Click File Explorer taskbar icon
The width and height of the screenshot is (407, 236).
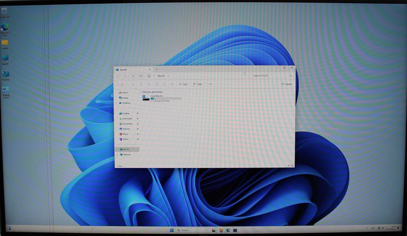[x=221, y=230]
